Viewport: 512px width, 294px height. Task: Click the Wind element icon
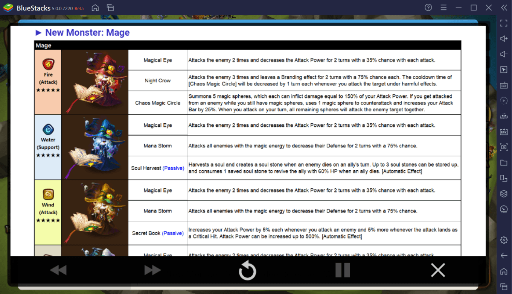pos(48,194)
